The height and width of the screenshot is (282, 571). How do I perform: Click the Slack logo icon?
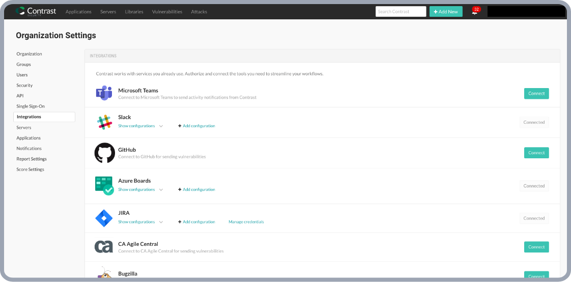(x=104, y=122)
